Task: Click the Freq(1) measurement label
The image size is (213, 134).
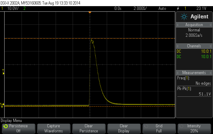Action: (x=183, y=78)
